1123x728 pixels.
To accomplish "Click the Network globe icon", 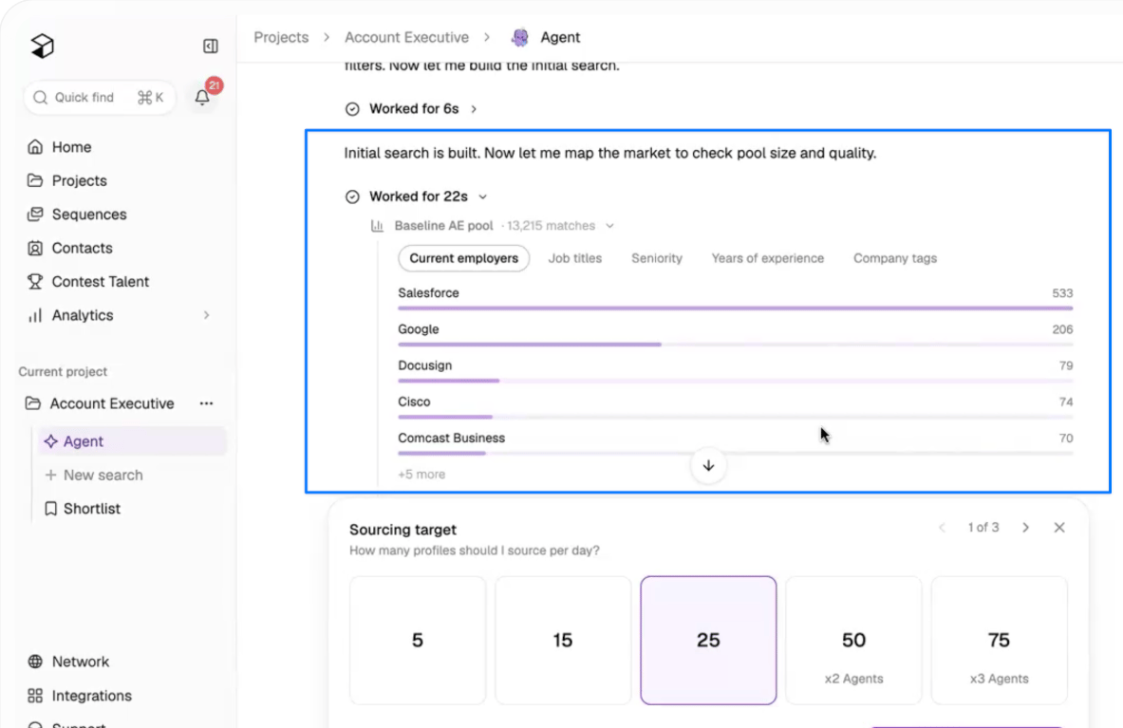I will [x=35, y=662].
